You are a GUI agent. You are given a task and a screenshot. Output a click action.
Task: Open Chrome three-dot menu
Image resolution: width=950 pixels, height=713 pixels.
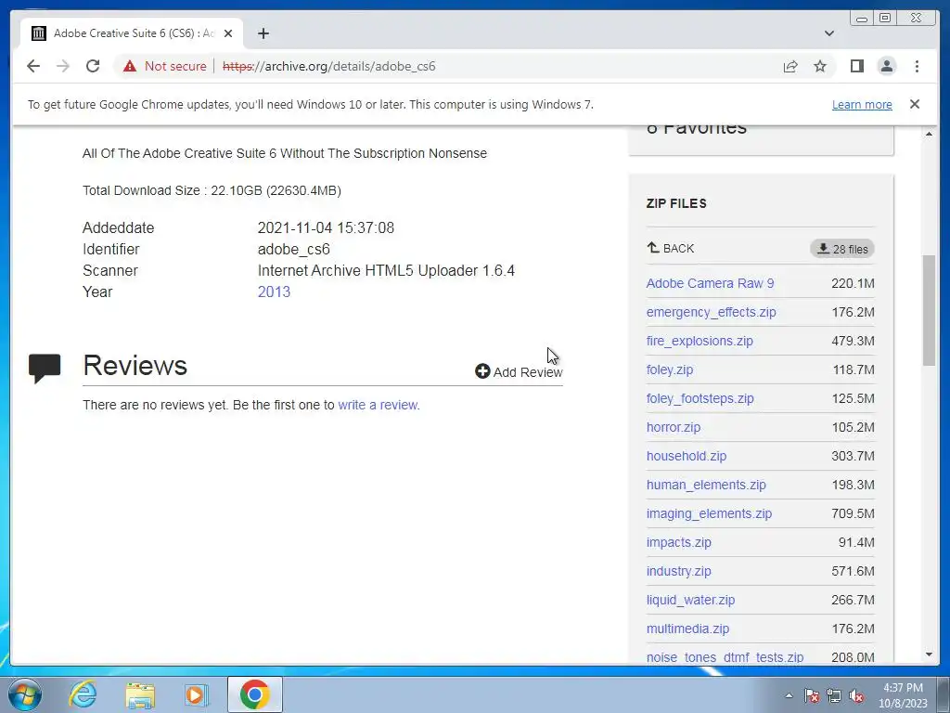[917, 66]
